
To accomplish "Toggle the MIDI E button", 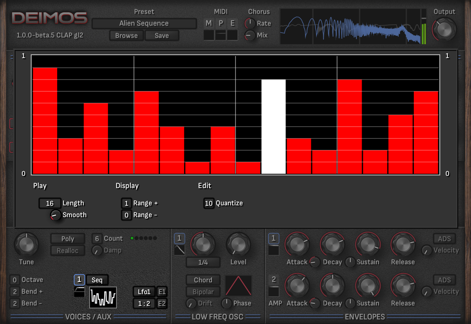I will click(233, 23).
